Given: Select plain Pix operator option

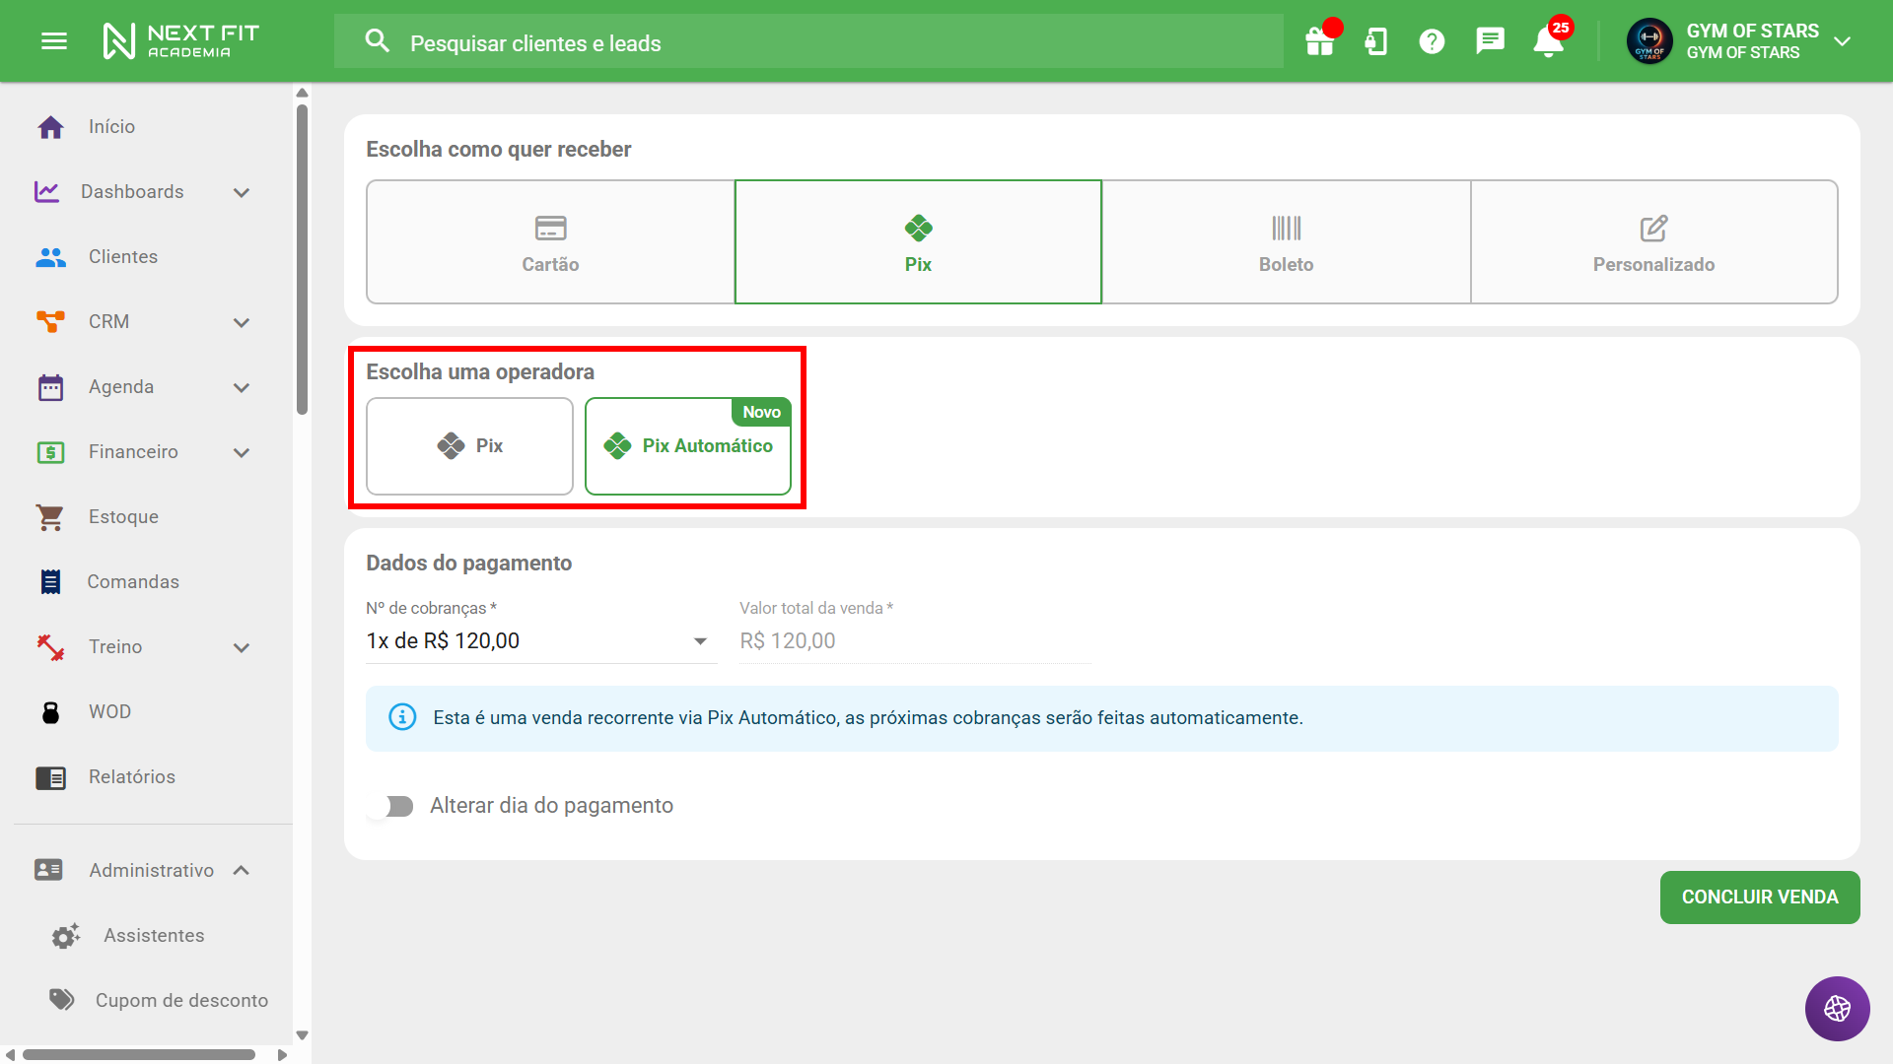Looking at the screenshot, I should [469, 446].
